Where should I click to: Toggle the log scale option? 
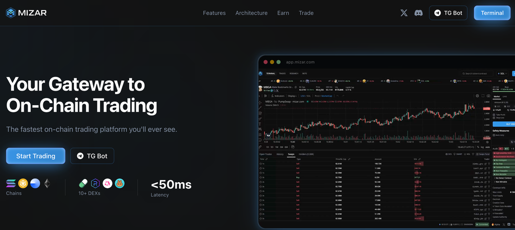pyautogui.click(x=482, y=147)
